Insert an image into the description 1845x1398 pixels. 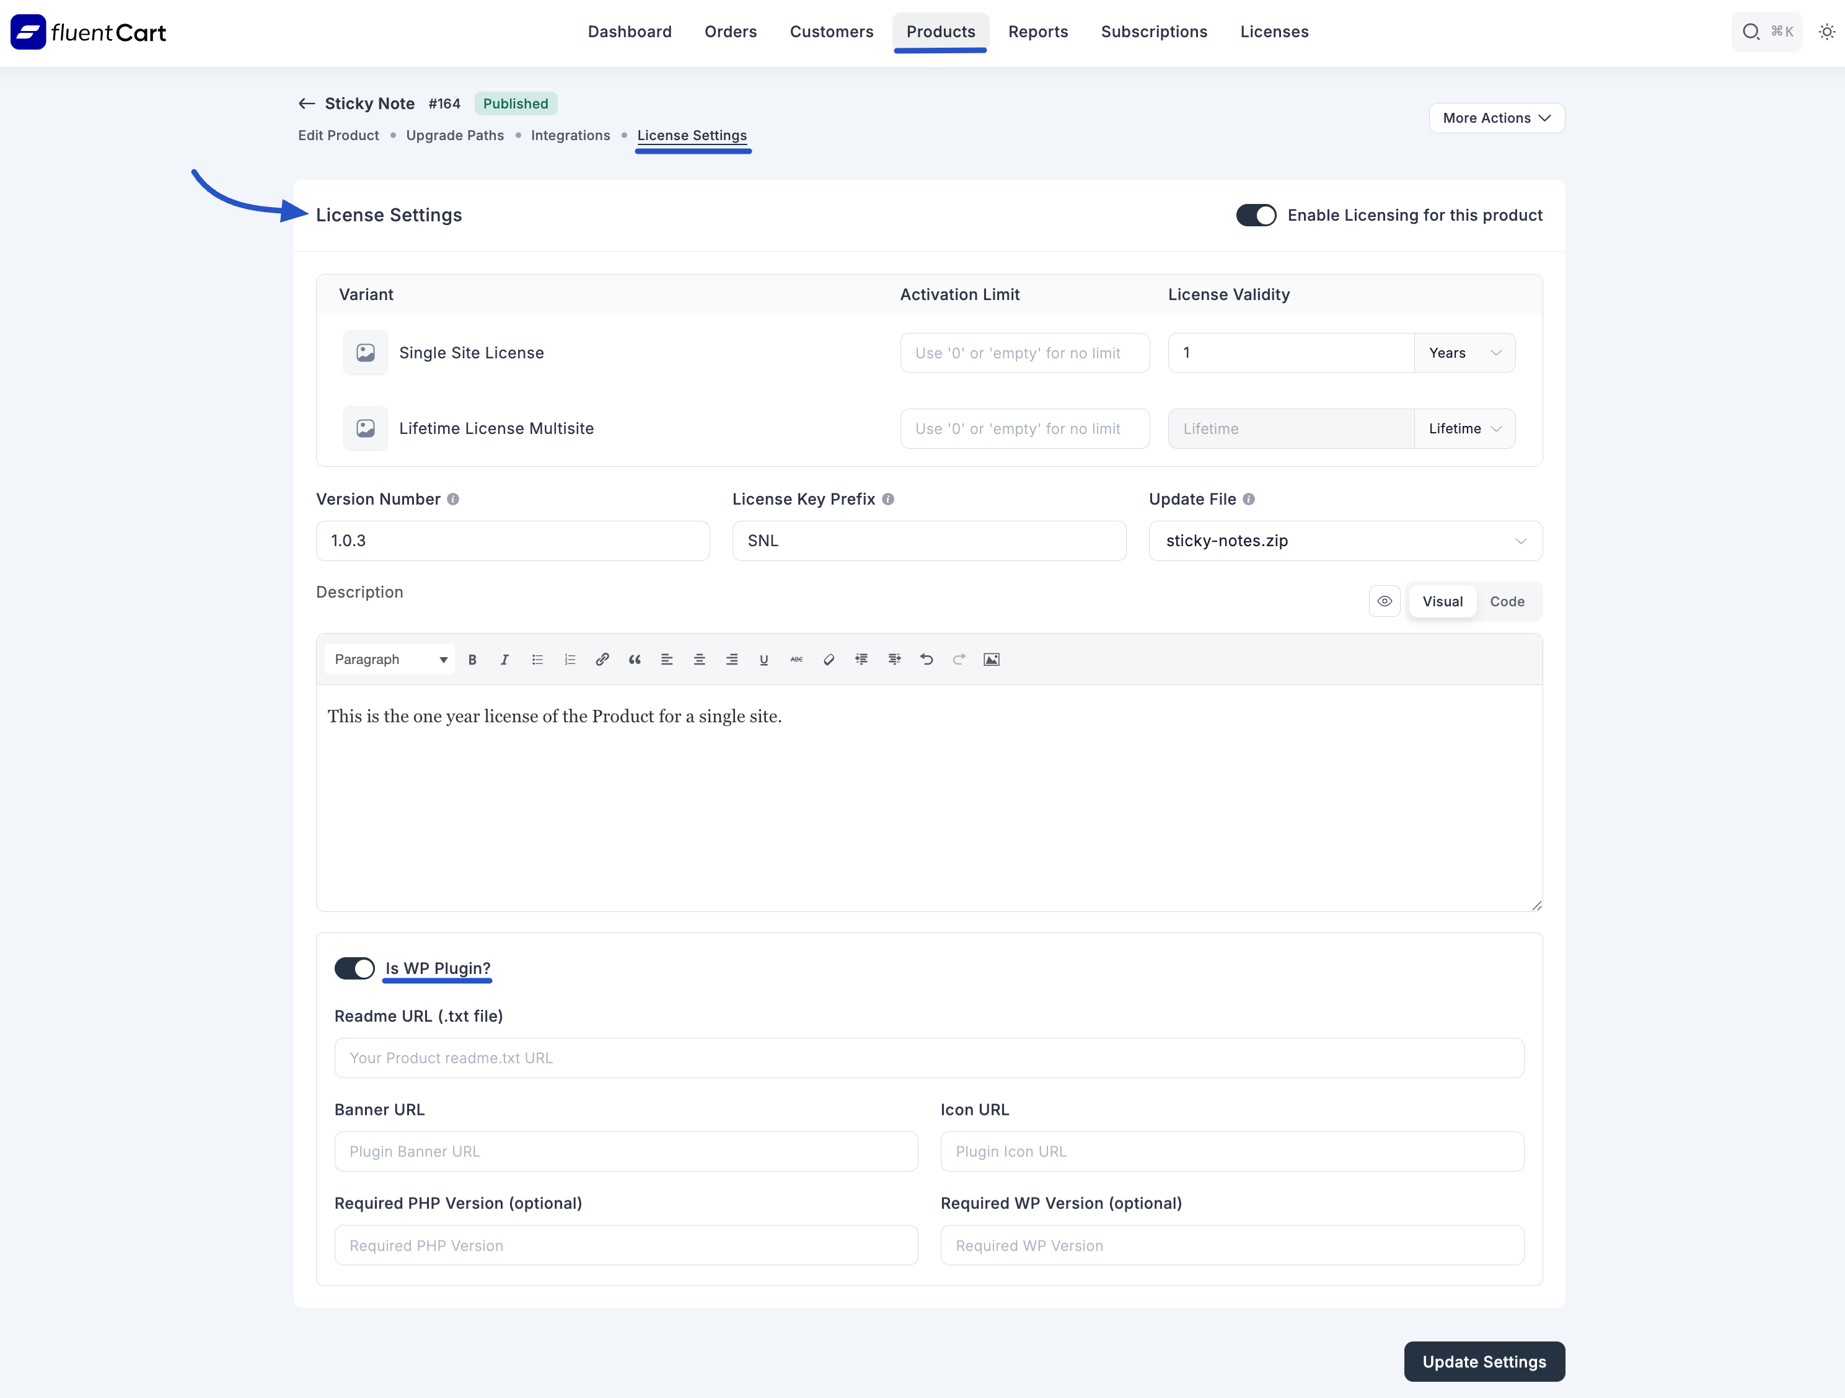coord(992,659)
